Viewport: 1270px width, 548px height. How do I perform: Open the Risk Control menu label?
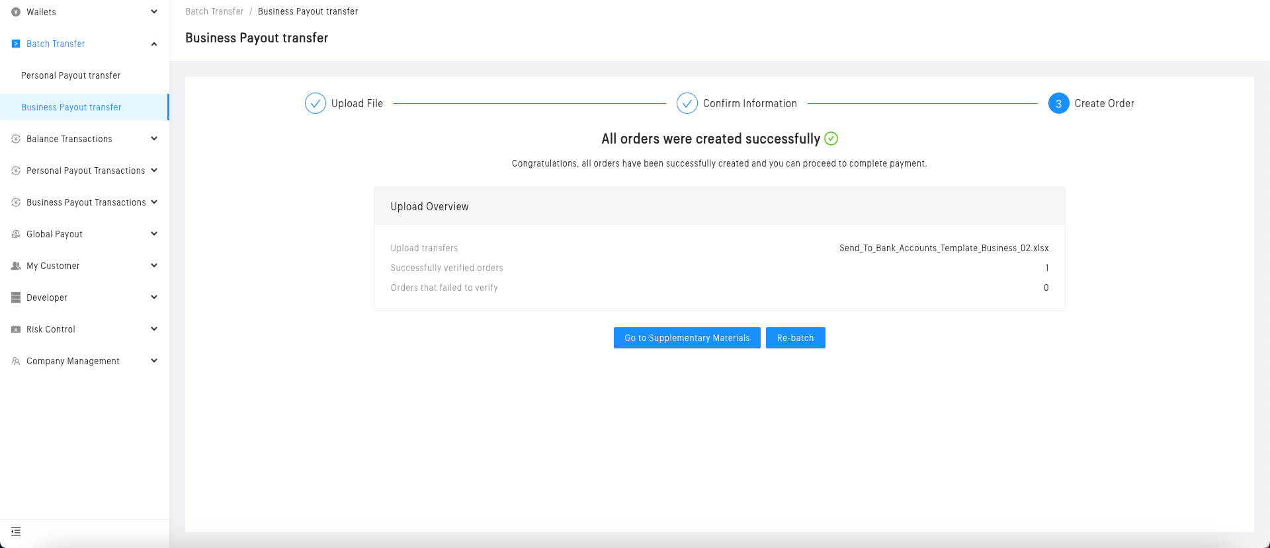(51, 329)
